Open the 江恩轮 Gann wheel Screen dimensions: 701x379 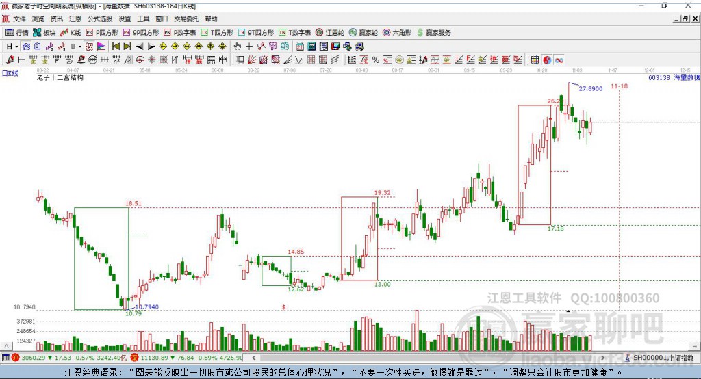[330, 33]
